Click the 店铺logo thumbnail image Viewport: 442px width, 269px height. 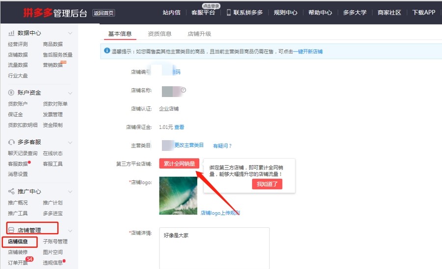[178, 196]
